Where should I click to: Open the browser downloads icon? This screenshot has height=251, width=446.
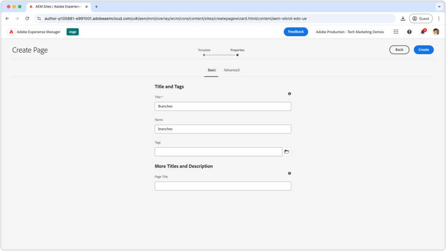pos(403,18)
